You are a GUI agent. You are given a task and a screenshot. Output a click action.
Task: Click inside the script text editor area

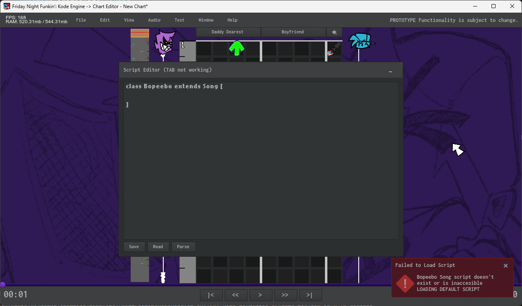click(x=261, y=160)
